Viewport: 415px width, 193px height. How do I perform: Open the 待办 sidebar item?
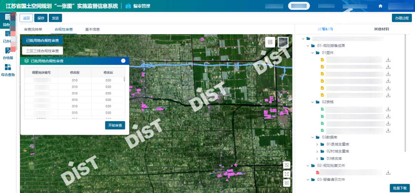click(8, 20)
